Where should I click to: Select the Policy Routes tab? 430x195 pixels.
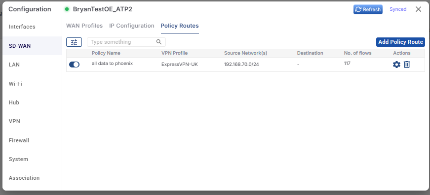coord(180,26)
